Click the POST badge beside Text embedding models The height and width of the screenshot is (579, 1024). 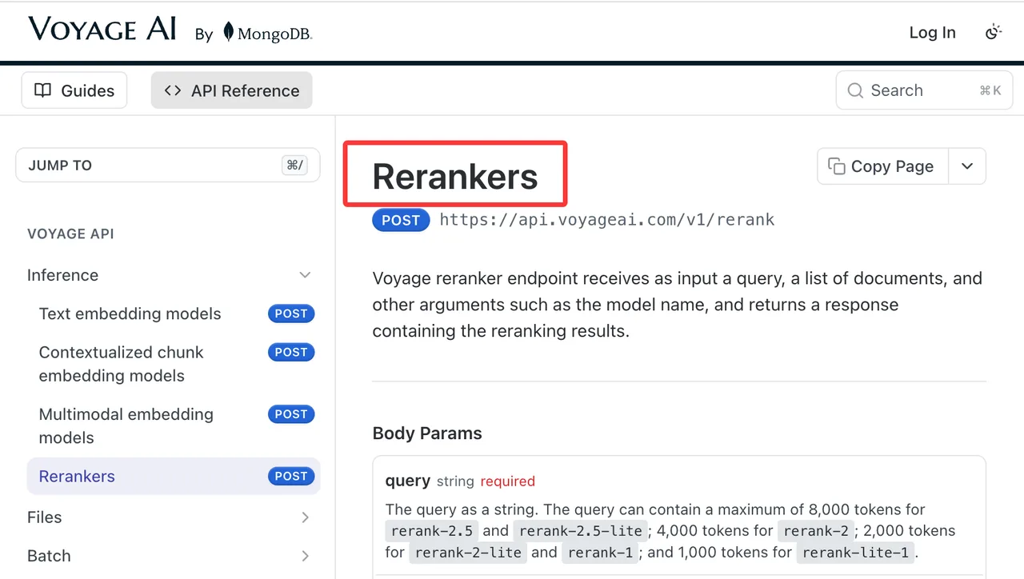coord(291,313)
